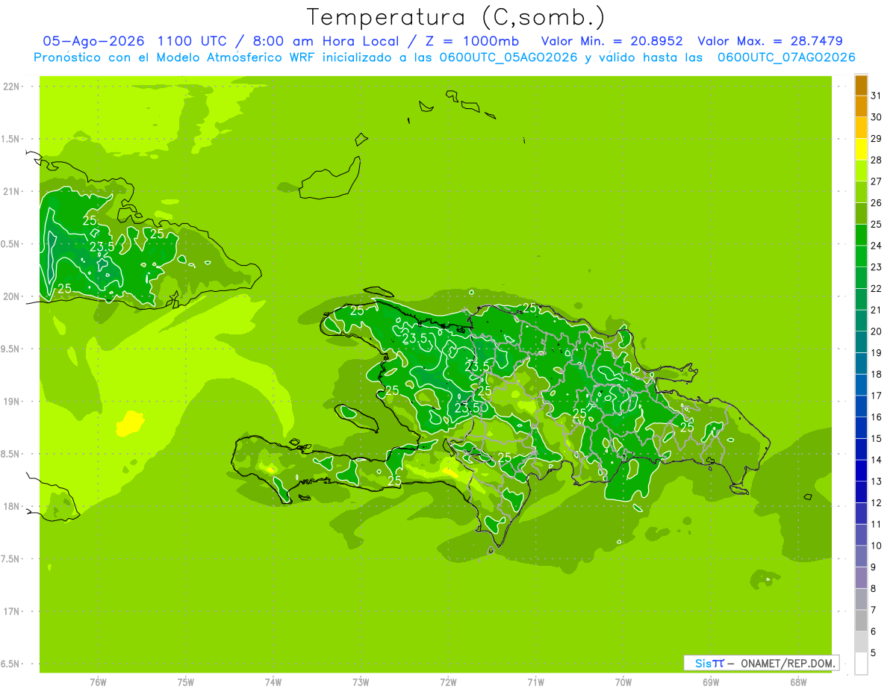Click the 22N latitude axis label
Screen dimensions: 896x692
coord(12,87)
